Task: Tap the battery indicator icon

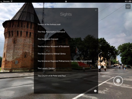Action: click(x=130, y=1)
